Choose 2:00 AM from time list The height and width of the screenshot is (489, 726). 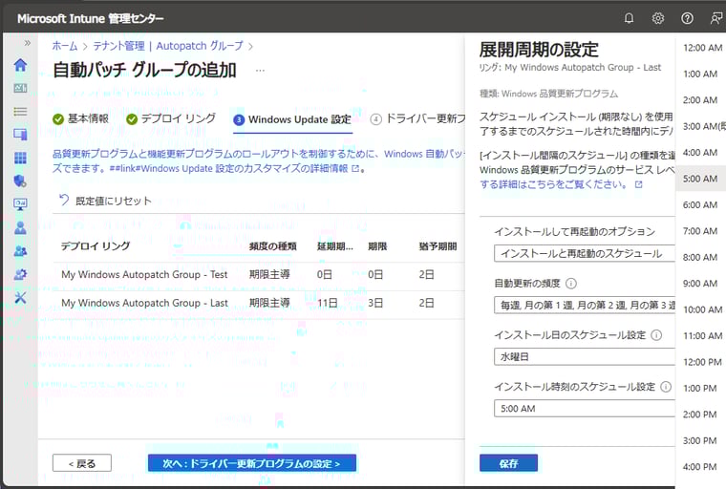(x=701, y=100)
